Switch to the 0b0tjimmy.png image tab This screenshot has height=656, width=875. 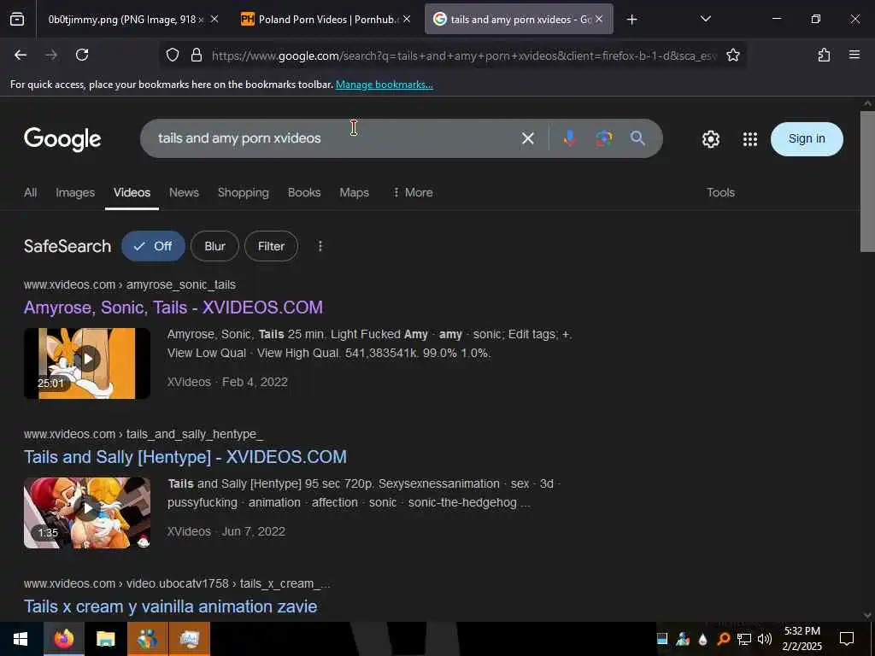click(126, 20)
